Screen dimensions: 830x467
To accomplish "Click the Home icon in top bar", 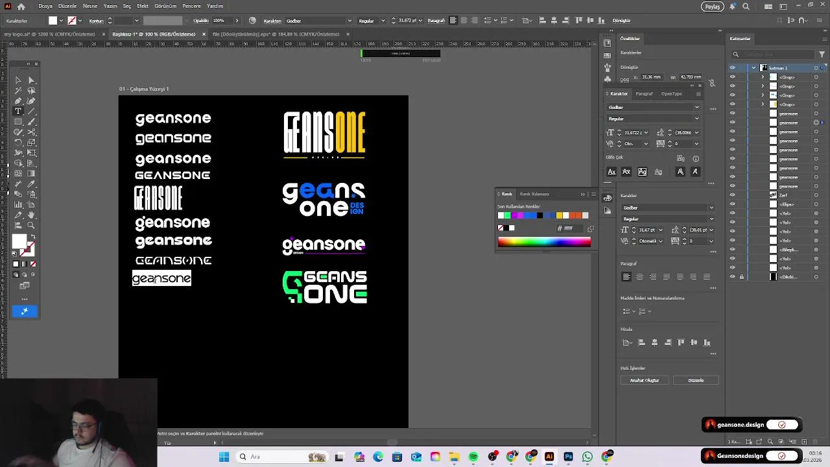I will (21, 6).
